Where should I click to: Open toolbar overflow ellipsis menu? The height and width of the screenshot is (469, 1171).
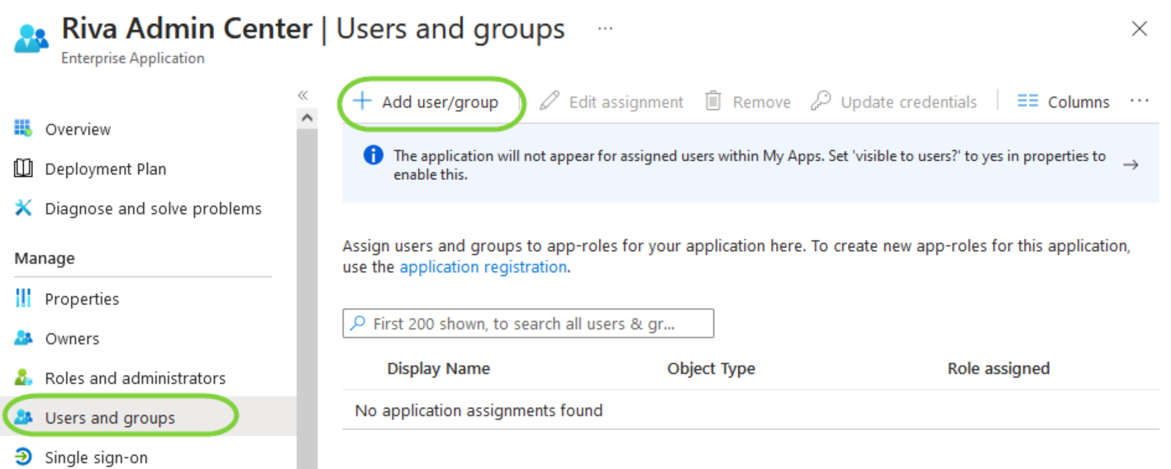(1140, 101)
